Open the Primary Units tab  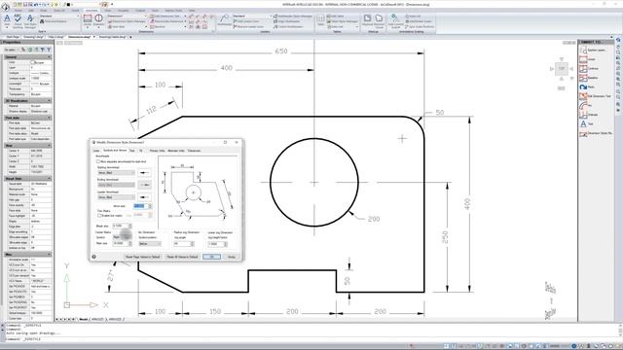click(157, 151)
